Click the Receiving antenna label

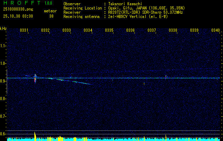point(82,17)
